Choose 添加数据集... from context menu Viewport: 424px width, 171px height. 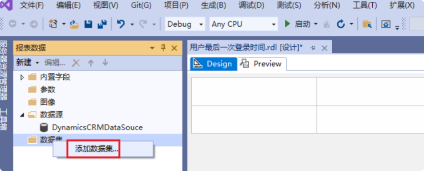tap(97, 149)
